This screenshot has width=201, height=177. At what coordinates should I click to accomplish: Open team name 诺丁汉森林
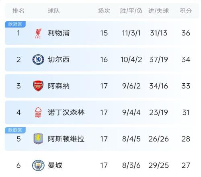click(x=66, y=112)
